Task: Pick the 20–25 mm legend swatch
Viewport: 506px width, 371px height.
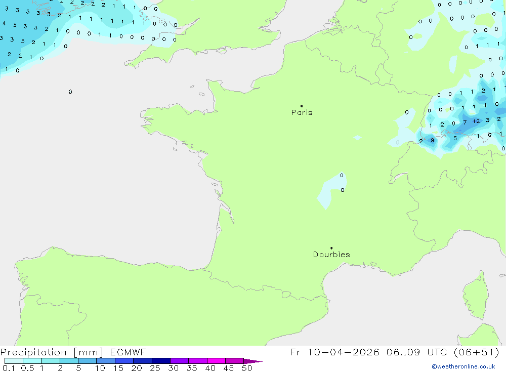Action: pyautogui.click(x=143, y=361)
